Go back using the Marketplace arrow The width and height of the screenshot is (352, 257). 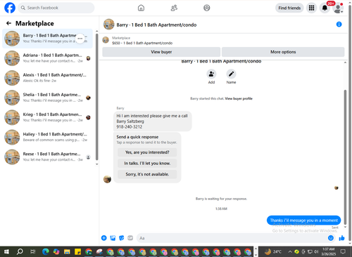point(8,23)
